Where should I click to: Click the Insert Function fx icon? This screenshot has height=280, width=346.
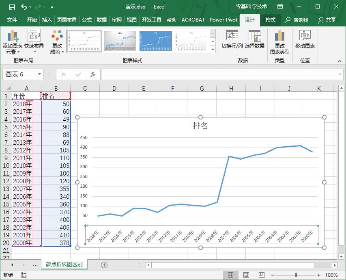tap(93, 74)
